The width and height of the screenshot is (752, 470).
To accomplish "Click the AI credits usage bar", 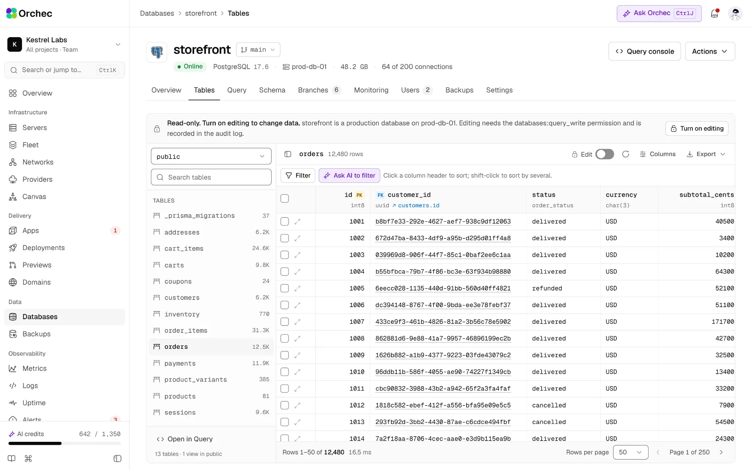I will (65, 443).
